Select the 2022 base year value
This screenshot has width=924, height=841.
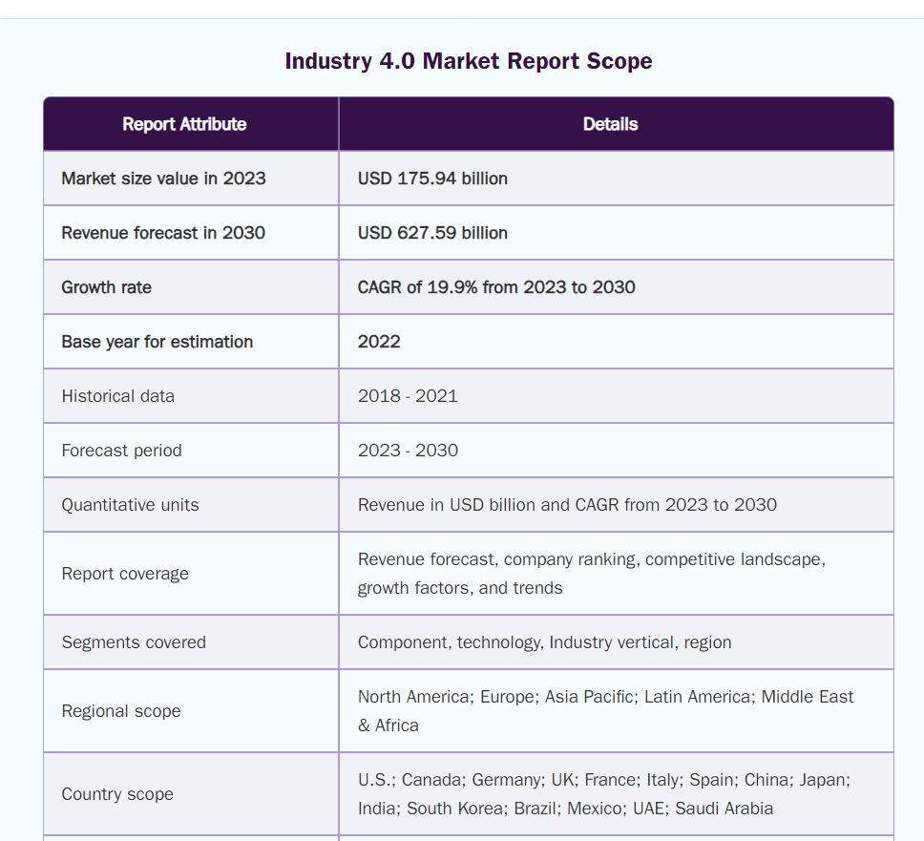[x=379, y=342]
